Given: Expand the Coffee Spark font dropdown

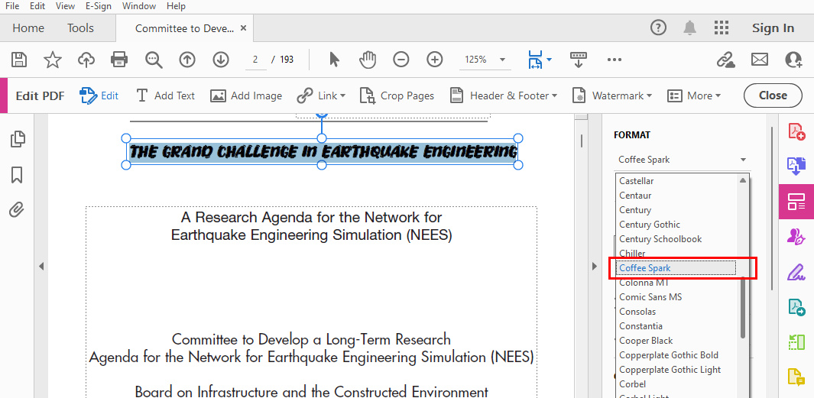Looking at the screenshot, I should coord(742,160).
